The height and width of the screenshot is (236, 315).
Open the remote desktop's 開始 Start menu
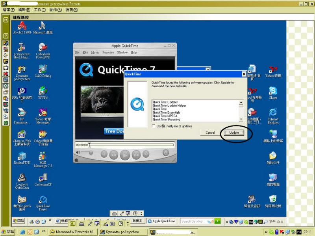pos(19,221)
